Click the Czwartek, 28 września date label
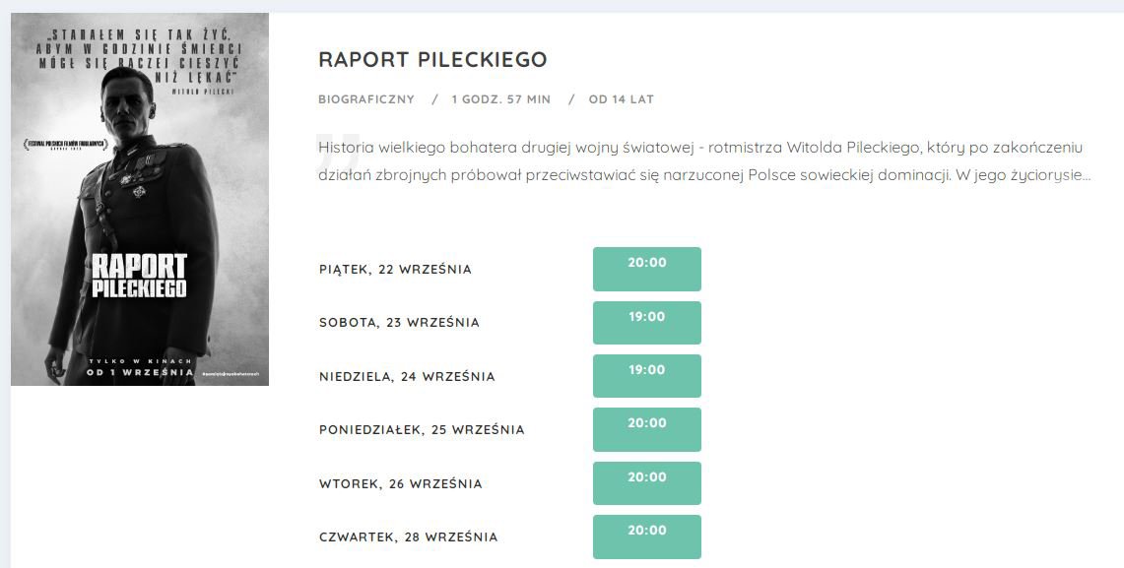 (x=408, y=536)
